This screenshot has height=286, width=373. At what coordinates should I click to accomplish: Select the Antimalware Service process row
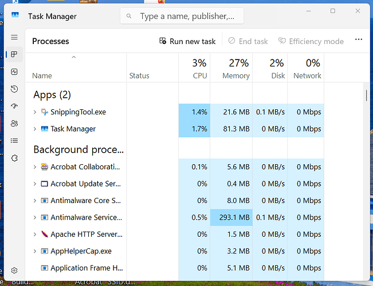point(86,217)
